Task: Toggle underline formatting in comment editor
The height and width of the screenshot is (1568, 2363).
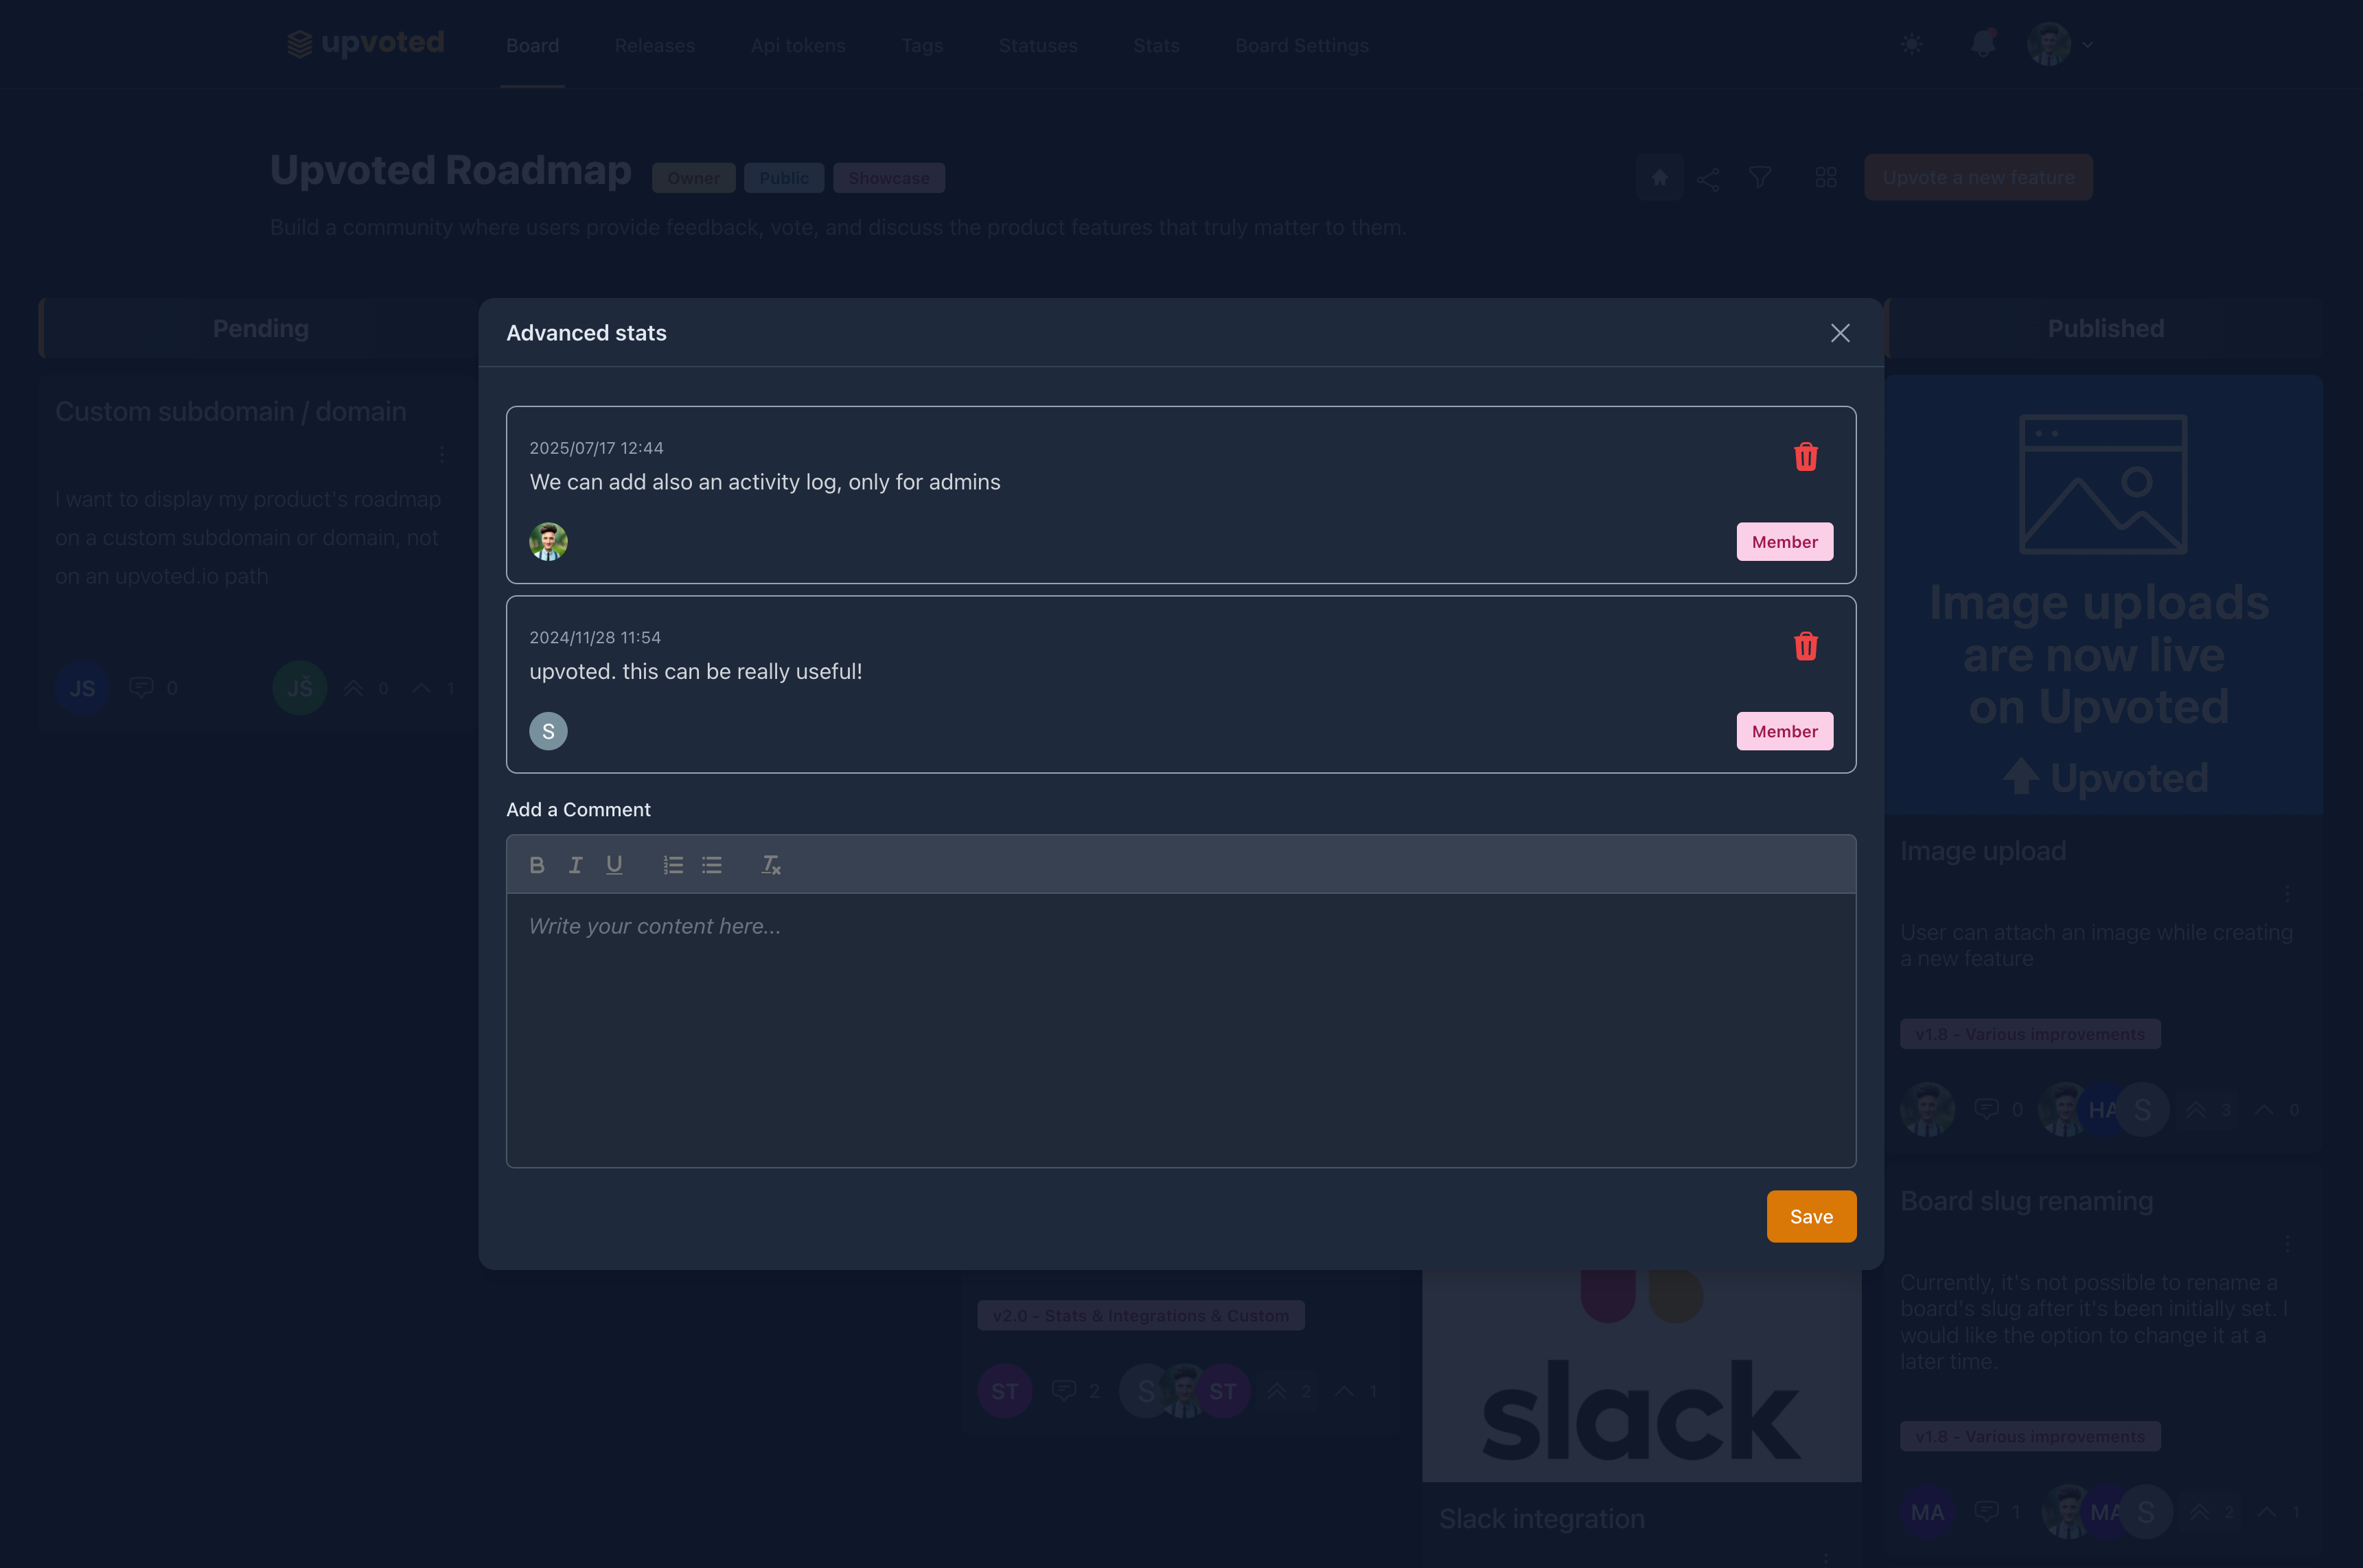Action: click(x=614, y=865)
